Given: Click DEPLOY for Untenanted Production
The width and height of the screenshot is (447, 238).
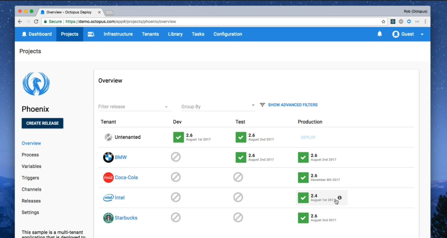Looking at the screenshot, I should tap(308, 137).
